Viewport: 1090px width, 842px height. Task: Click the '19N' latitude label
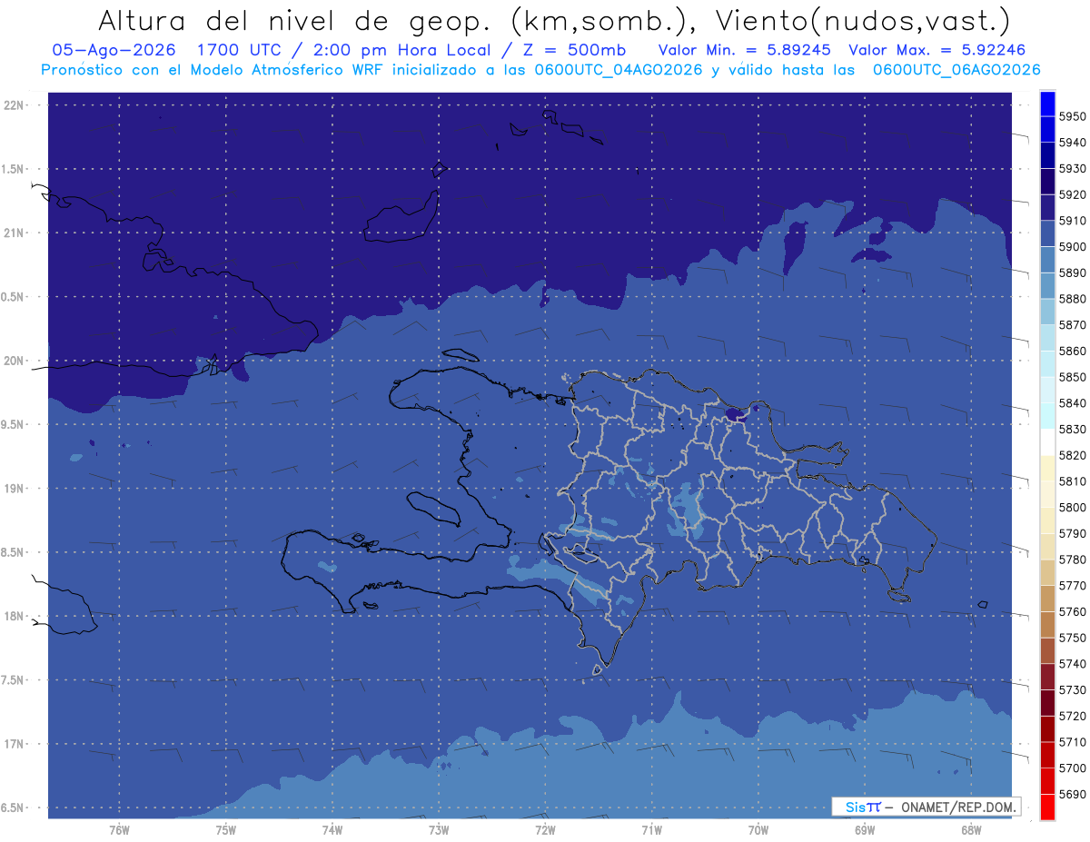pyautogui.click(x=14, y=489)
